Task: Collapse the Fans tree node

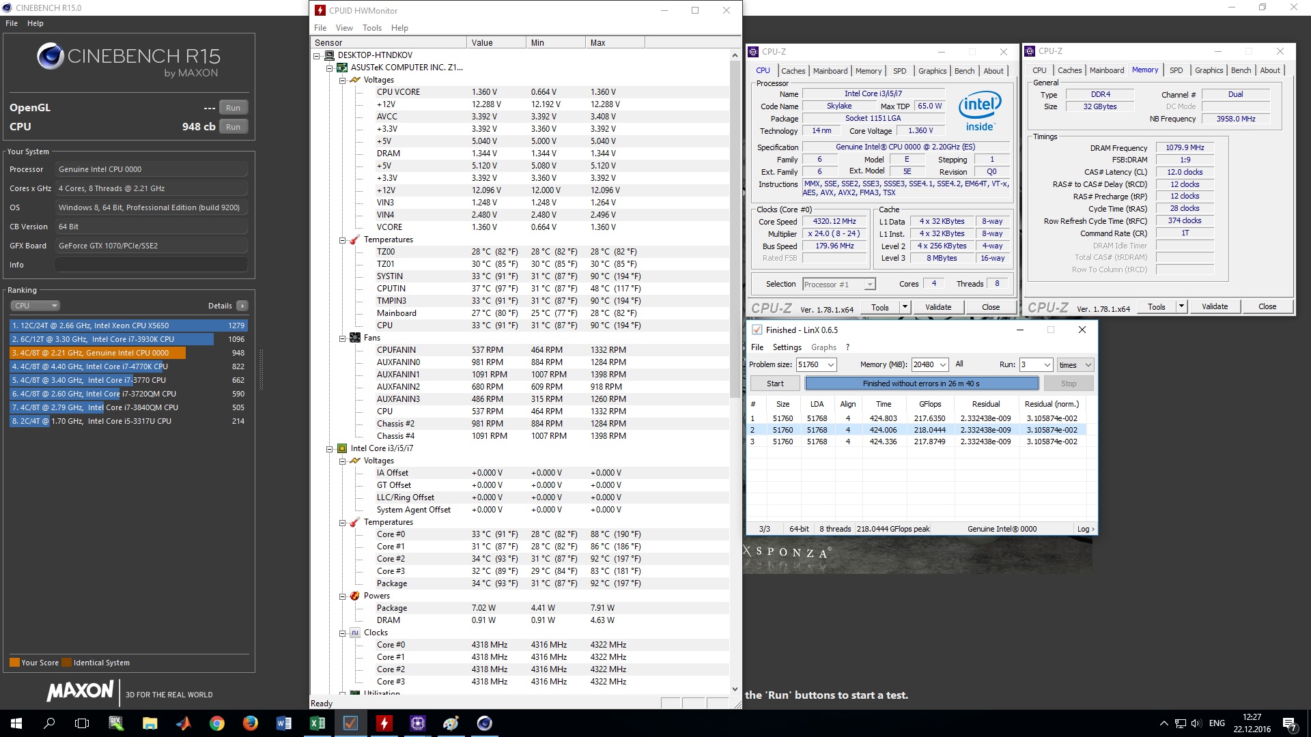Action: coord(343,338)
